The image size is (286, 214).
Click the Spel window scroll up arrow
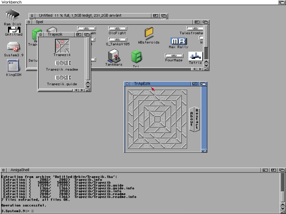tap(206, 62)
